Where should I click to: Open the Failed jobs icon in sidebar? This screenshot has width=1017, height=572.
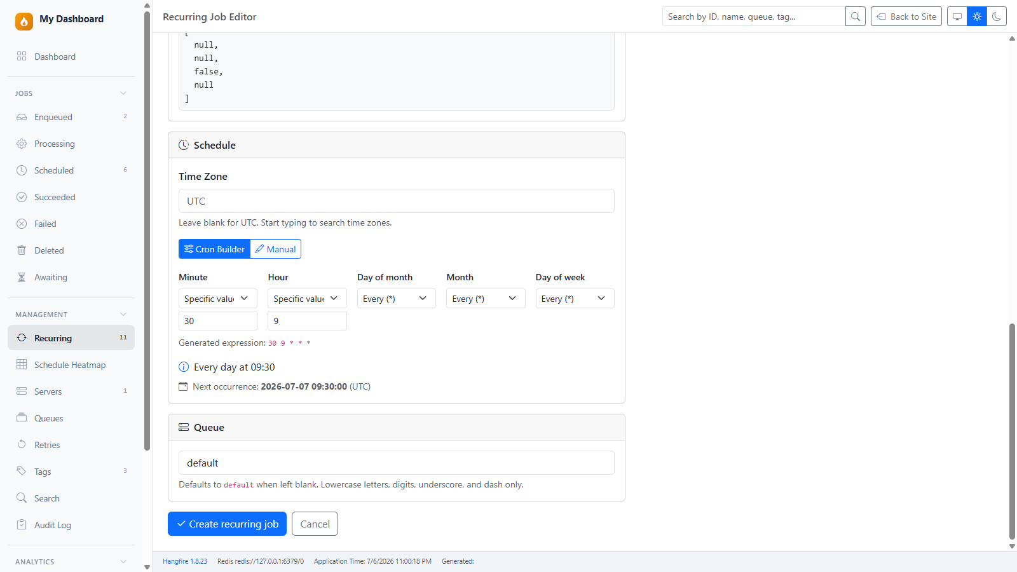(22, 224)
